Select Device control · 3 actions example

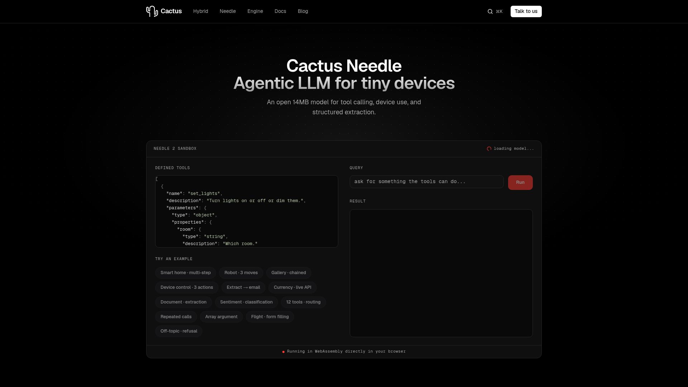(187, 288)
